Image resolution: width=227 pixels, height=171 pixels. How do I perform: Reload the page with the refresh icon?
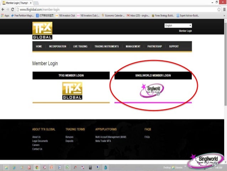pyautogui.click(x=12, y=9)
